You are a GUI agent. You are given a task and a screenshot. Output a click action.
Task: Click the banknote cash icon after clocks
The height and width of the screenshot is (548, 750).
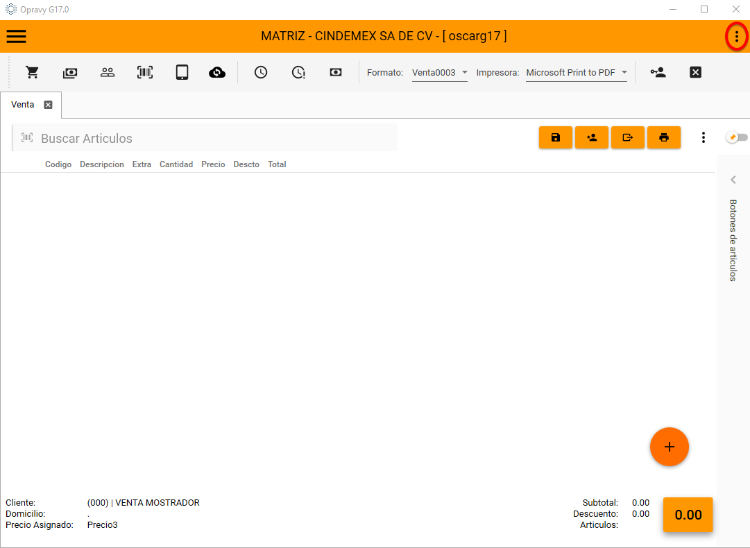pos(336,72)
